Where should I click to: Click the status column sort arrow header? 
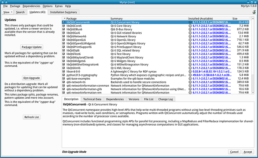(64, 18)
